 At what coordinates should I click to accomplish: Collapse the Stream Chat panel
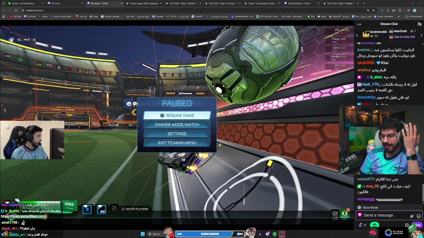coord(359,24)
